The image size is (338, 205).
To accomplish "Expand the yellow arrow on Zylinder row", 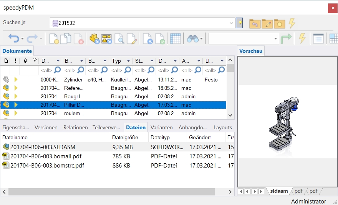I will point(16,80).
